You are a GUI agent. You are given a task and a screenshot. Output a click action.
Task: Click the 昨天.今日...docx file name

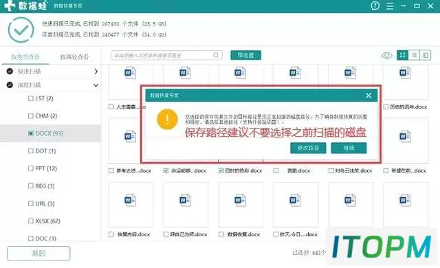pyautogui.click(x=298, y=234)
